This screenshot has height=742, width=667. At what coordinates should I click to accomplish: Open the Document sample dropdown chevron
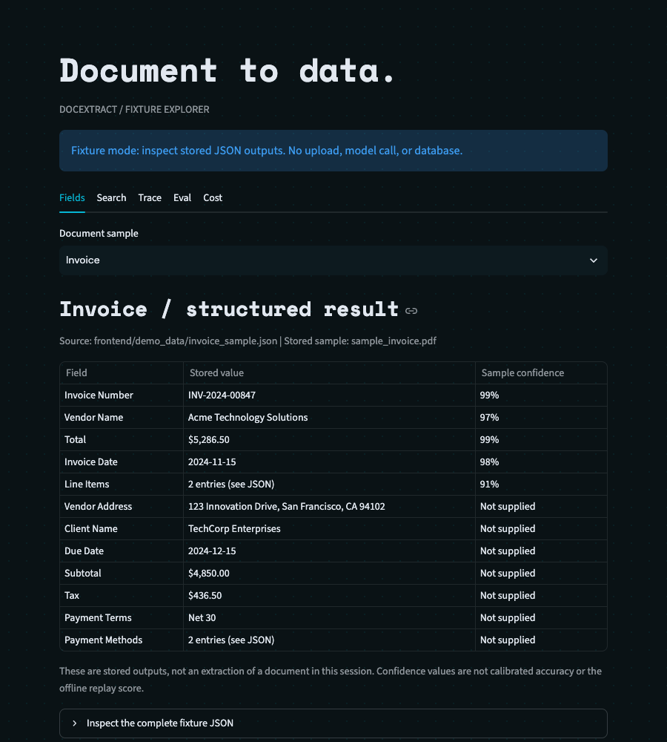point(593,260)
